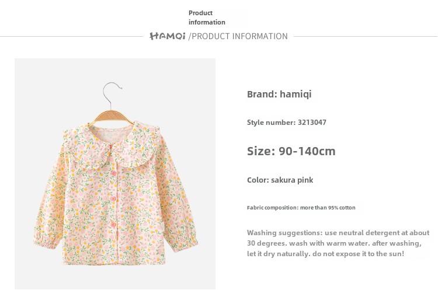Click the 'Color: sakura pink' label
Viewport: 438px width, 304px height.
tap(280, 180)
